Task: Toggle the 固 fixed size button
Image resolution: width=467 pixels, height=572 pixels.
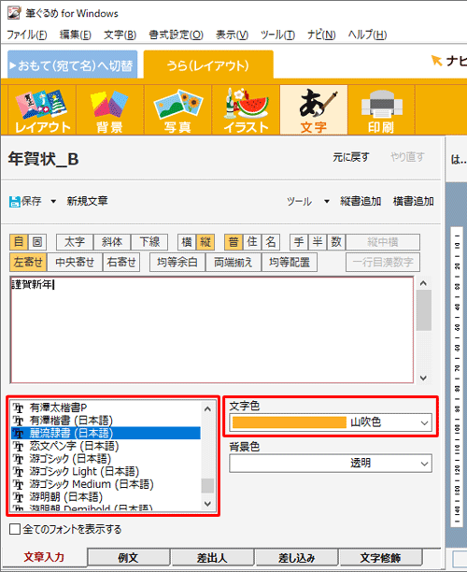Action: [x=37, y=242]
